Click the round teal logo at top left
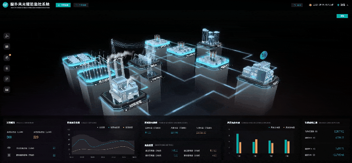This screenshot has width=352, height=163. pyautogui.click(x=5, y=5)
